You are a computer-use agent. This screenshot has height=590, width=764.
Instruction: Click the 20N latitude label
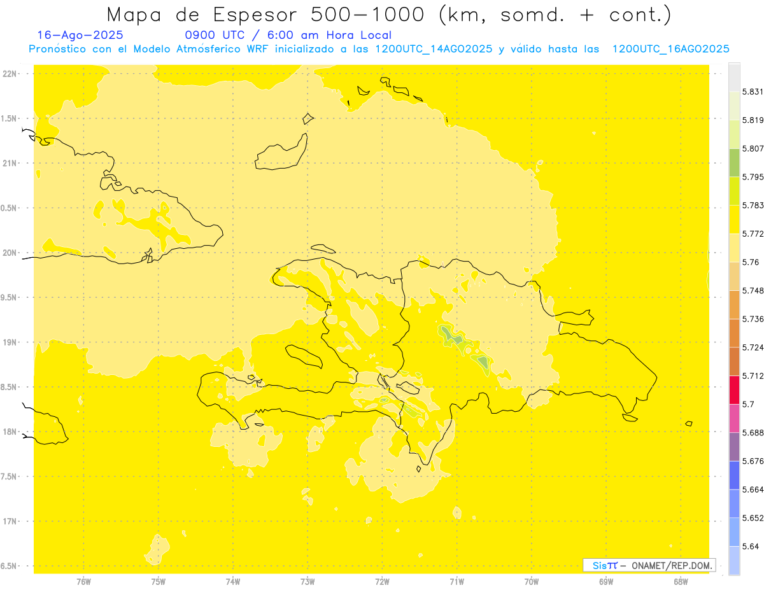10,253
